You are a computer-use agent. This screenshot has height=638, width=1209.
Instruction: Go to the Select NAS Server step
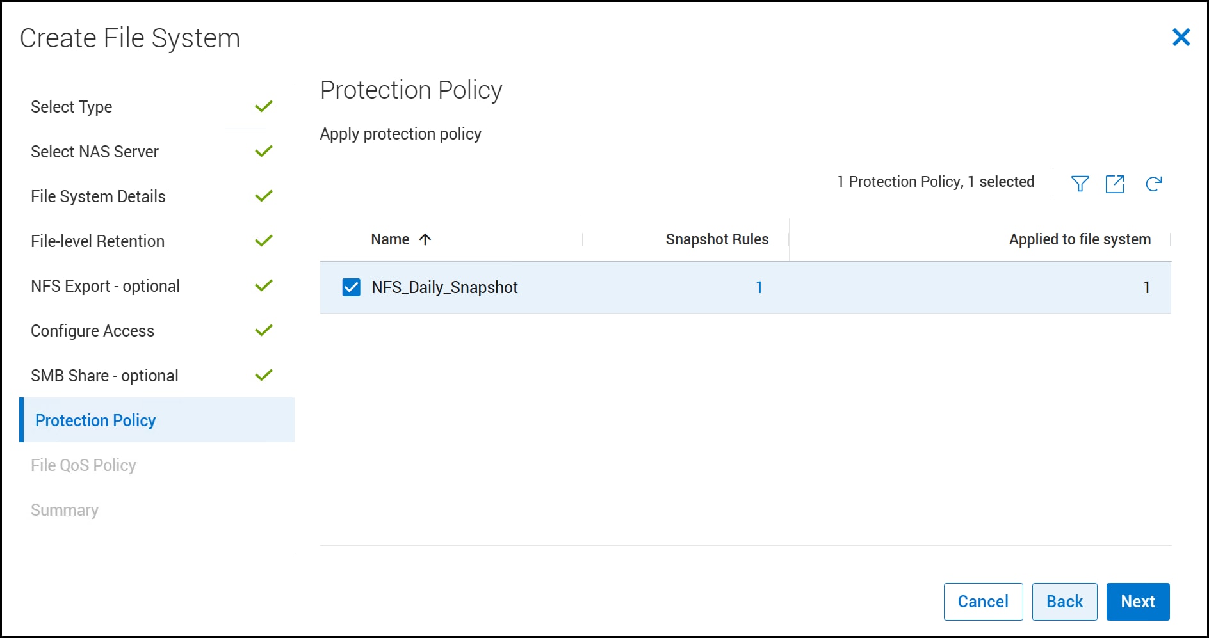click(95, 152)
